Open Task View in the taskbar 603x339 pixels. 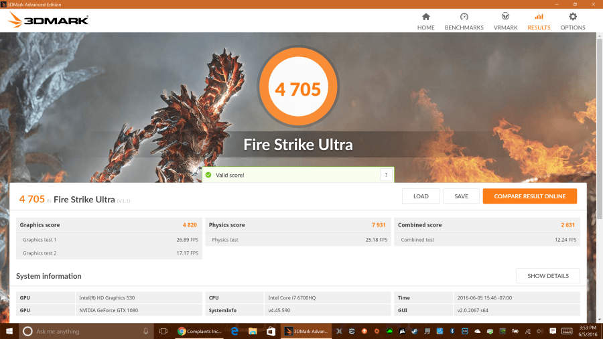163,331
